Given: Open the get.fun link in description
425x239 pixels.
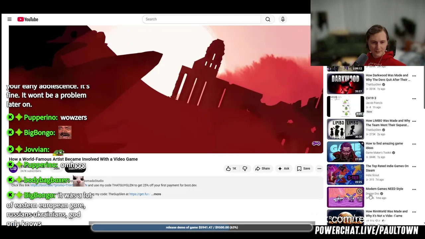Looking at the screenshot, I should [x=139, y=194].
